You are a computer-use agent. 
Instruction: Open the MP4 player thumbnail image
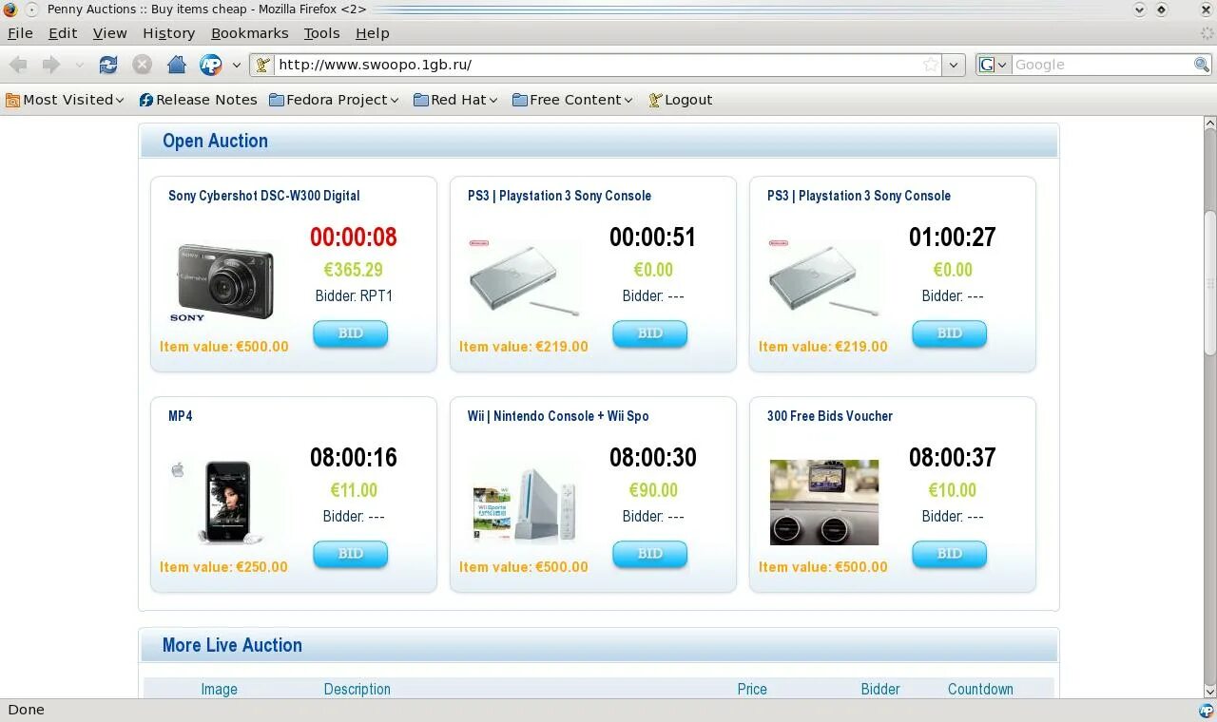tap(224, 502)
